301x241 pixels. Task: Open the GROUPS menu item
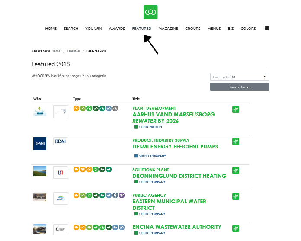point(193,29)
